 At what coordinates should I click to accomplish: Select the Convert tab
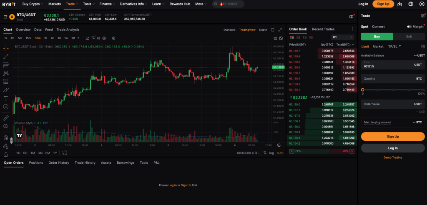[x=378, y=27]
